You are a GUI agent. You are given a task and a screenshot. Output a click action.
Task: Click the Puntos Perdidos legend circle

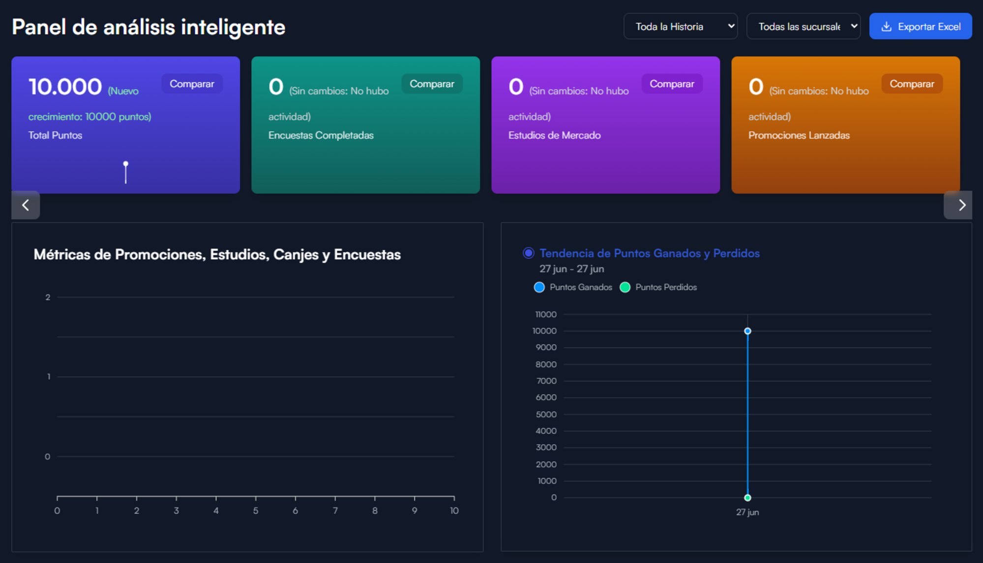(x=626, y=287)
